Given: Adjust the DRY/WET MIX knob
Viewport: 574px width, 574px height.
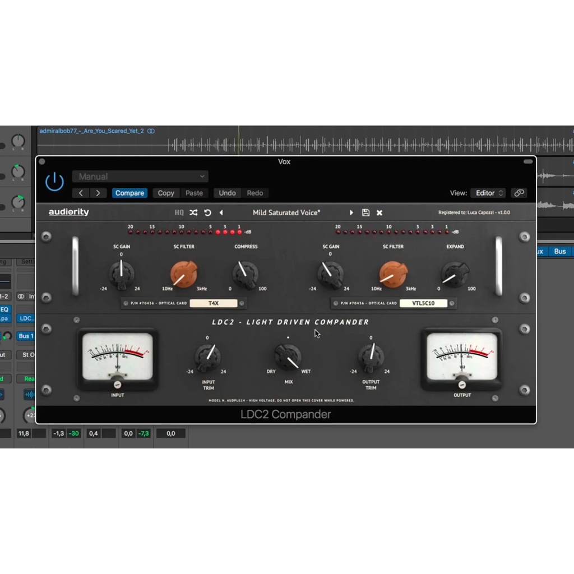Looking at the screenshot, I should point(288,357).
